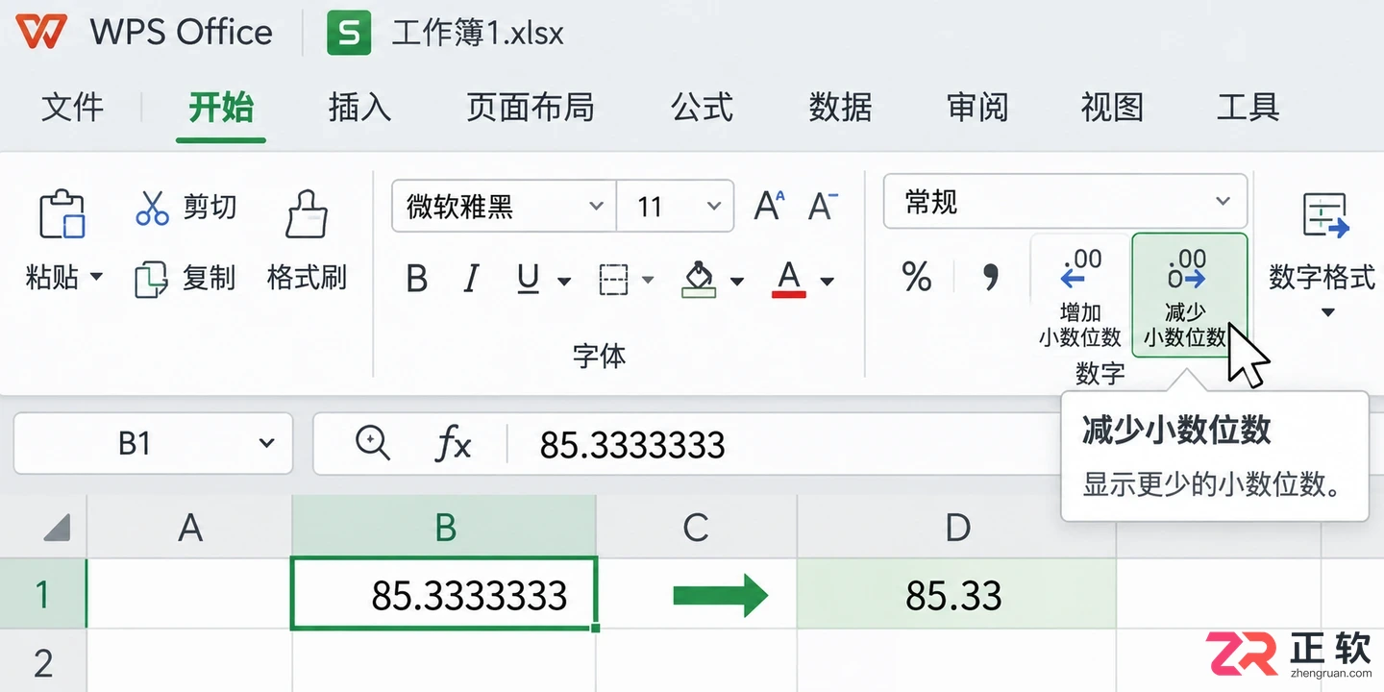Expand the underline style dropdown arrow

pyautogui.click(x=564, y=282)
